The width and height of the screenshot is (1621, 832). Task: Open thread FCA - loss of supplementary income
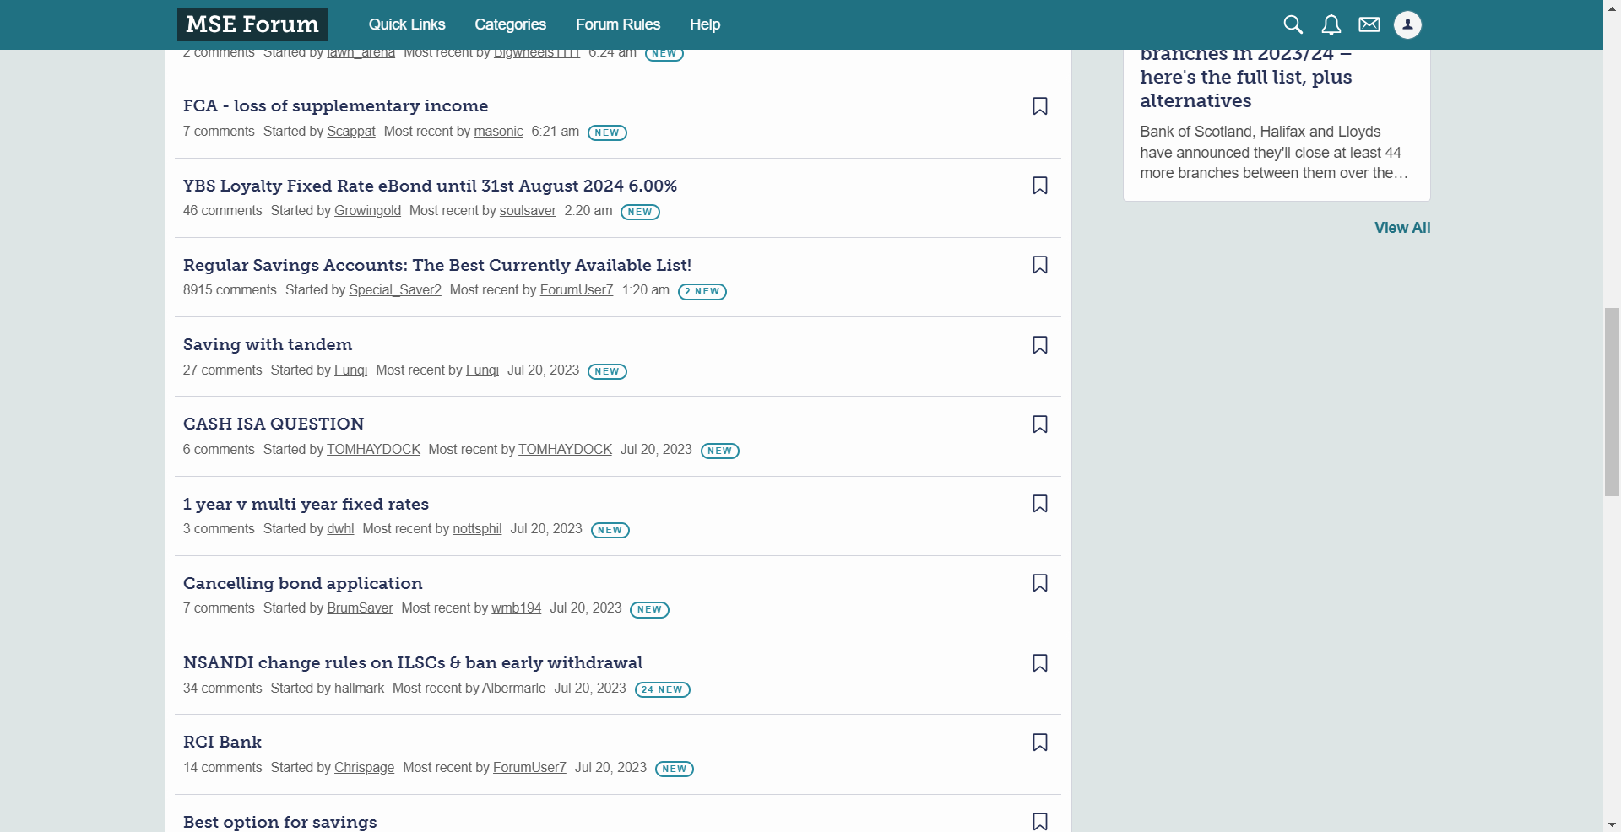click(x=335, y=105)
